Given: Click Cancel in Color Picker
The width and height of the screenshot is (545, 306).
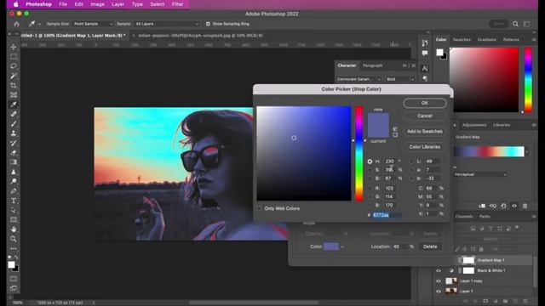Looking at the screenshot, I should (425, 116).
